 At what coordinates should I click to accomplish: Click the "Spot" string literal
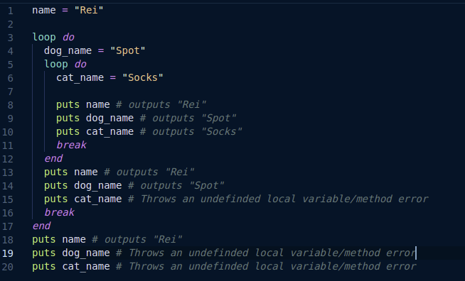(x=128, y=50)
